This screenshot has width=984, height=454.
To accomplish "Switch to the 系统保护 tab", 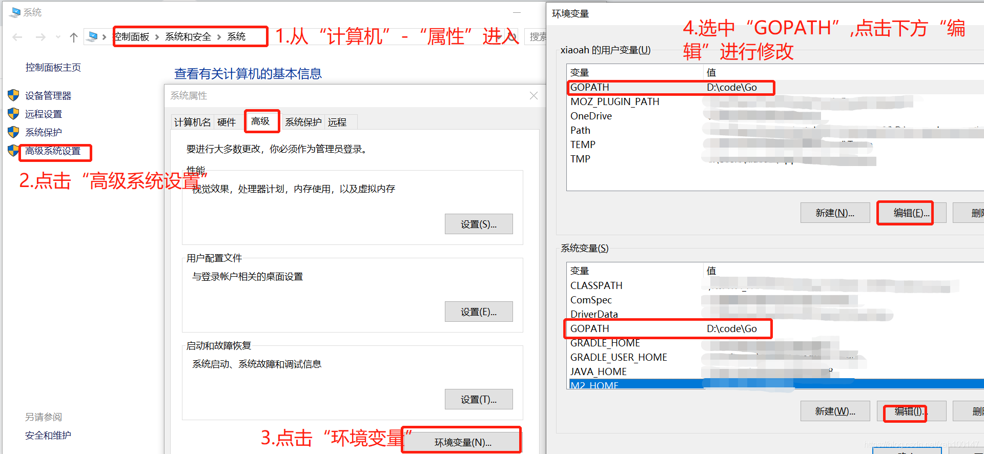I will click(303, 122).
